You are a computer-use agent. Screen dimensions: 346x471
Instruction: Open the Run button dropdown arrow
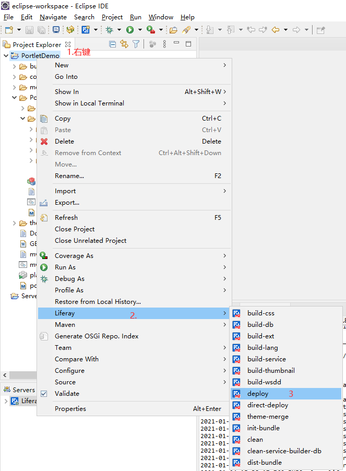click(140, 30)
